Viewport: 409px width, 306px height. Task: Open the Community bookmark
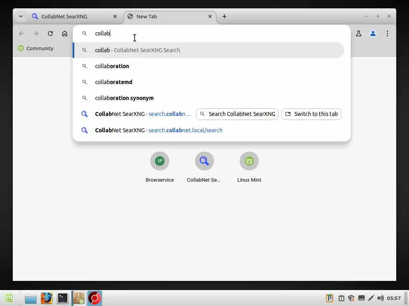36,48
